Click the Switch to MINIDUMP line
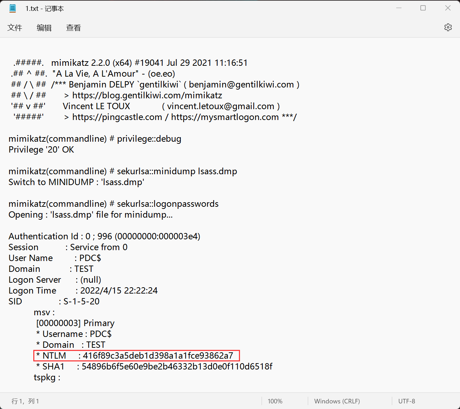Image resolution: width=460 pixels, height=409 pixels. (x=76, y=182)
